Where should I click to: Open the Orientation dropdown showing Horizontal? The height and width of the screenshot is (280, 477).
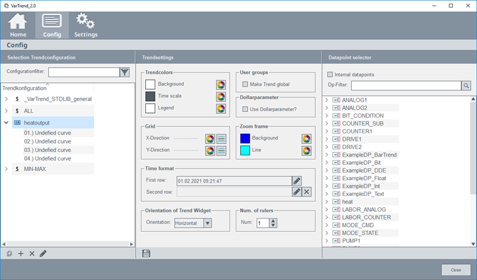(x=195, y=222)
